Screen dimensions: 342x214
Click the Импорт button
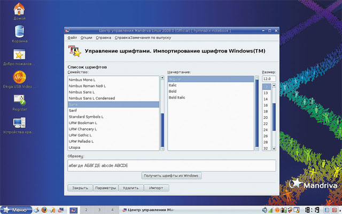pos(156,188)
